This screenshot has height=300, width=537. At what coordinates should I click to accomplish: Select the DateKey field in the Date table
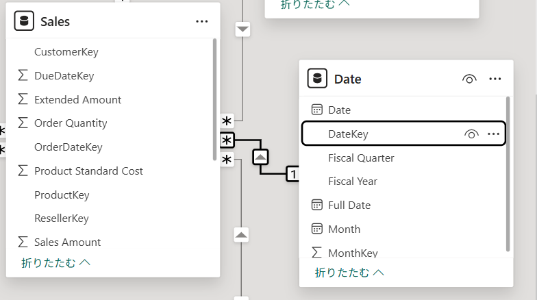(x=404, y=134)
